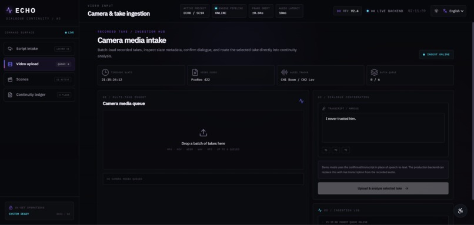Click the ECHO waveform logo icon
The width and height of the screenshot is (474, 225).
[x=9, y=10]
